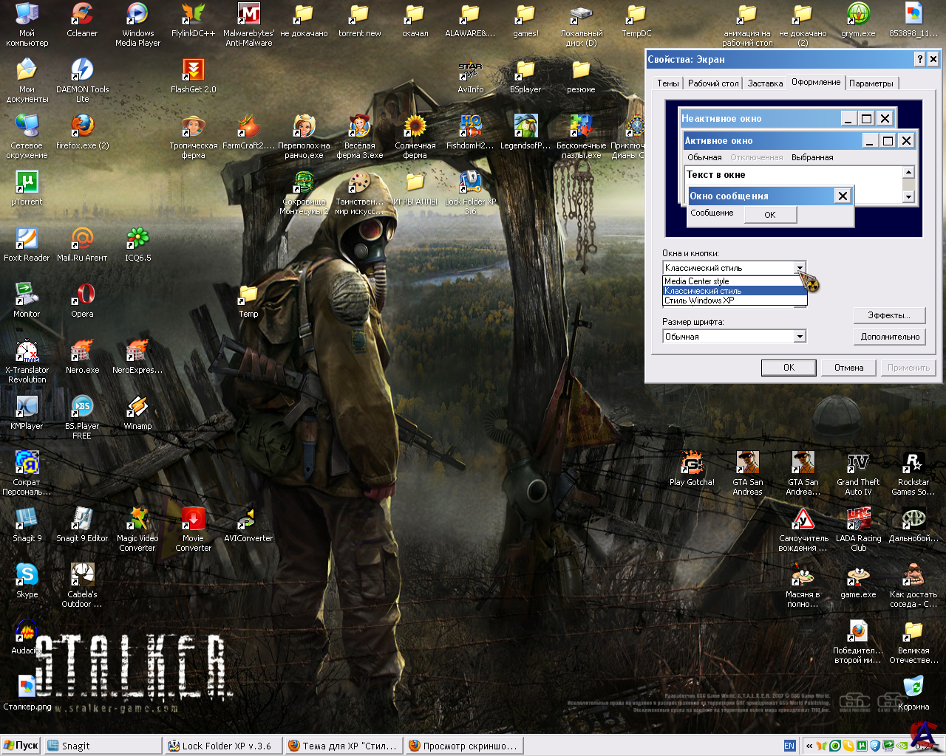
Task: Click the Пуск start button
Action: (x=21, y=746)
